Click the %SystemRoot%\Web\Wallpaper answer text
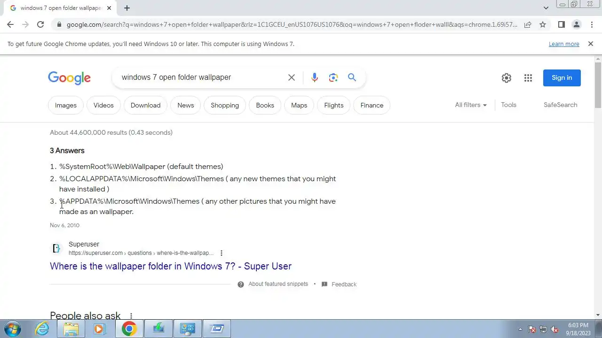Viewport: 602px width, 338px height. 141,167
